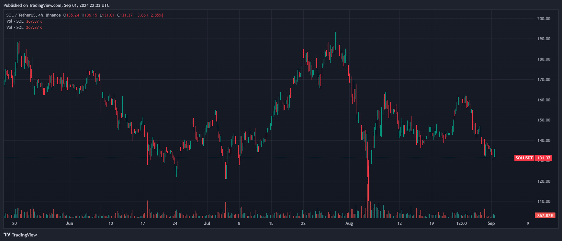Click the 140.00 price axis label
562x241 pixels.
(x=544, y=141)
